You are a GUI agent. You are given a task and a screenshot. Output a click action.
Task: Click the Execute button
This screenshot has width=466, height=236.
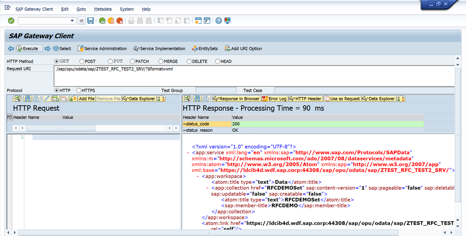click(x=29, y=49)
